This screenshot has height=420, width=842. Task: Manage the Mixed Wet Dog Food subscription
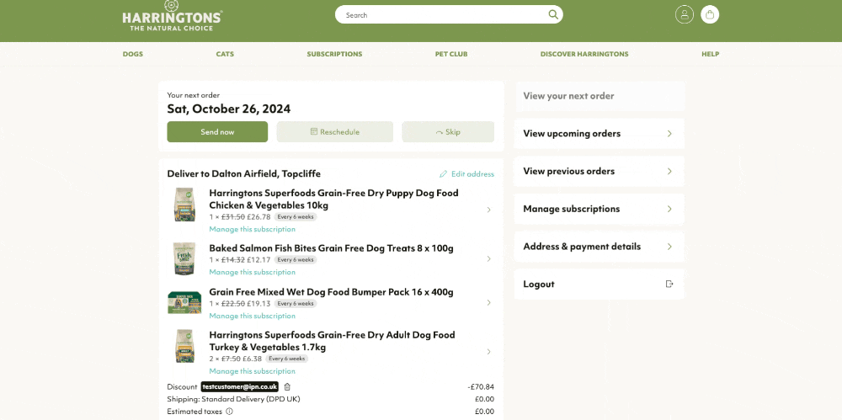253,316
